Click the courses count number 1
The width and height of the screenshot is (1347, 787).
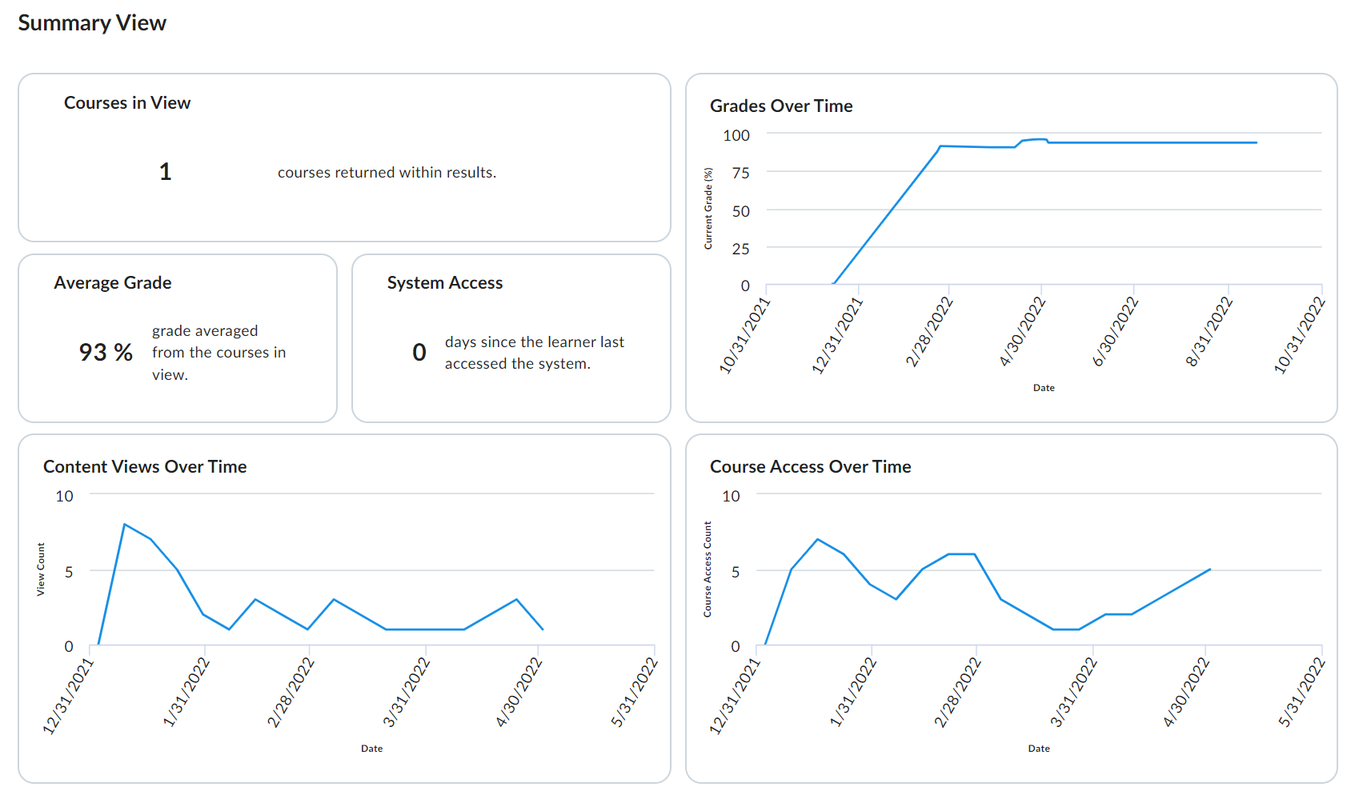pos(165,172)
